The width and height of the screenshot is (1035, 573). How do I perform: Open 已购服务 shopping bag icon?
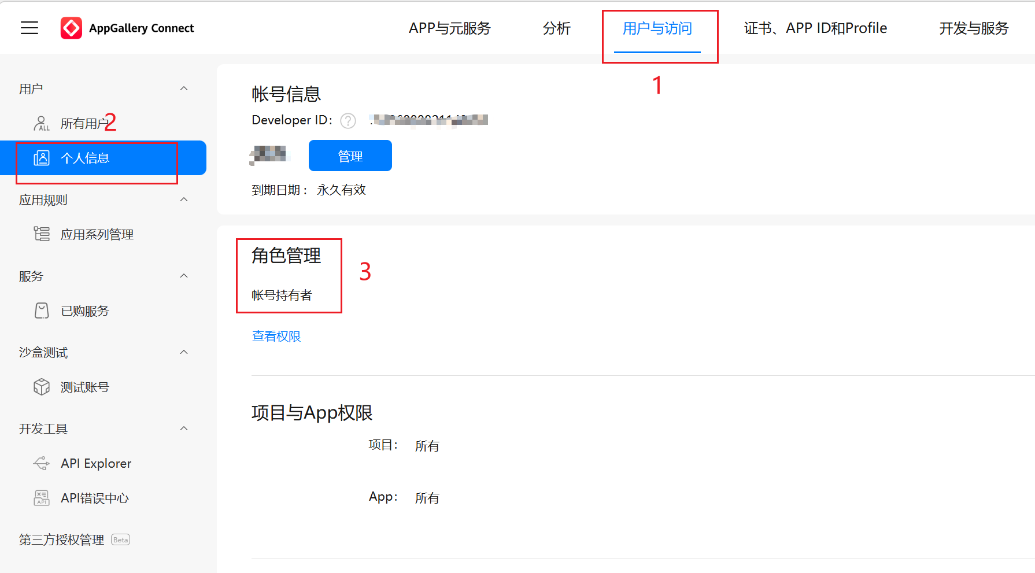click(x=42, y=310)
